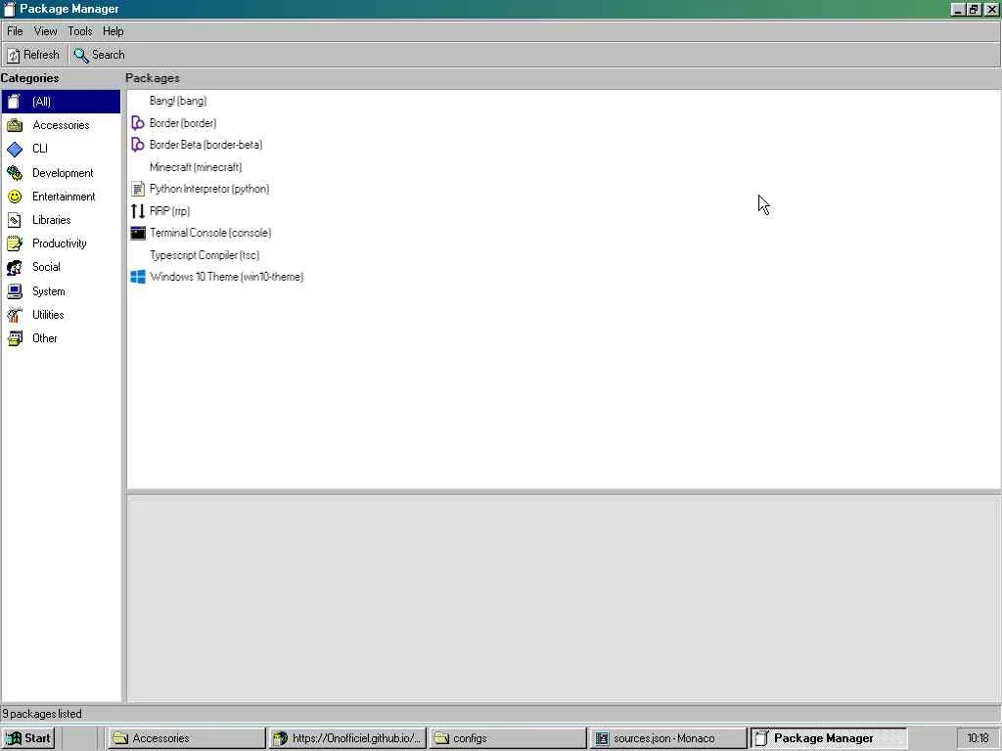Screen dimensions: 1002x751
Task: Select the Entertainment smiley icon
Action: pyautogui.click(x=14, y=197)
